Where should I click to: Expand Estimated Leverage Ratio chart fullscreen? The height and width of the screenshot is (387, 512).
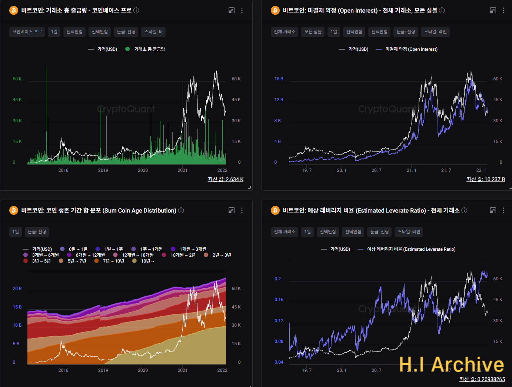pyautogui.click(x=493, y=210)
